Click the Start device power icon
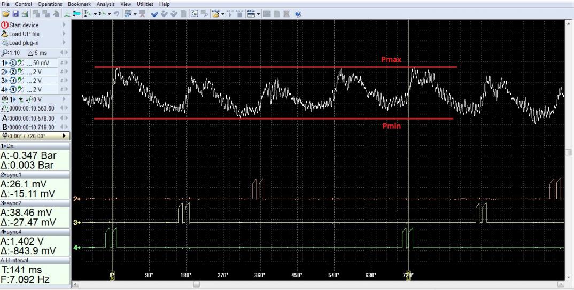574x290 pixels. click(5, 25)
